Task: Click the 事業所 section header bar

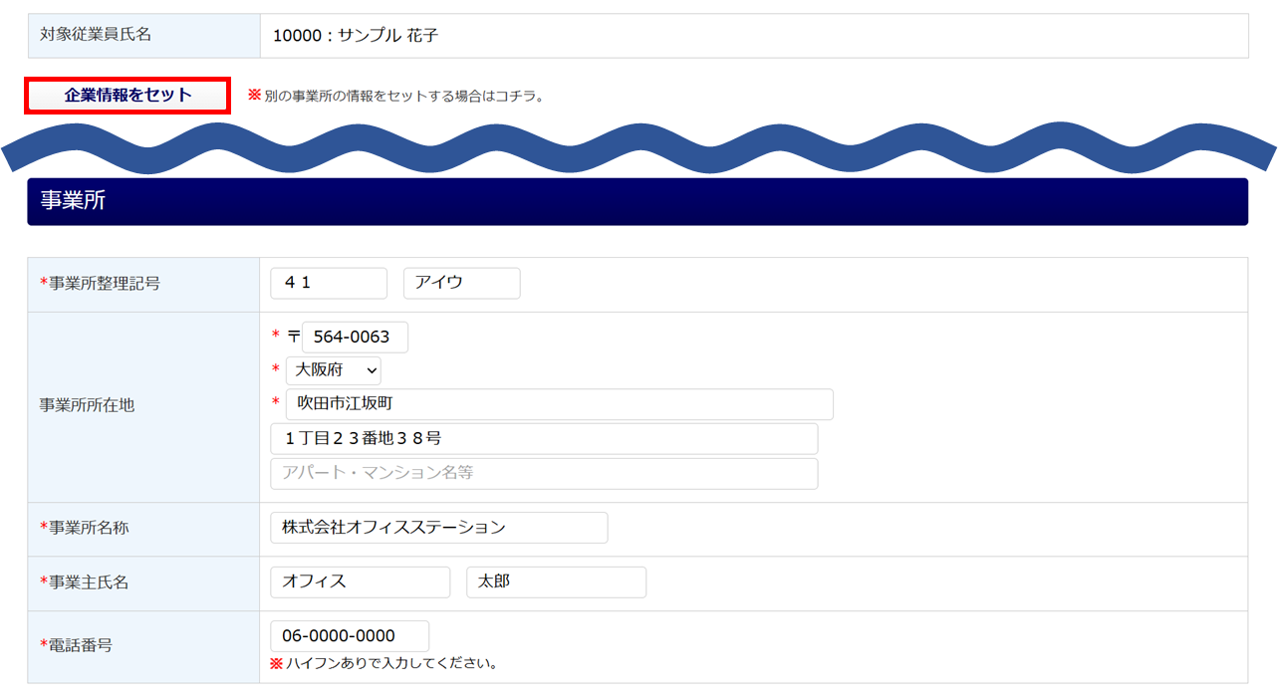Action: coord(638,202)
